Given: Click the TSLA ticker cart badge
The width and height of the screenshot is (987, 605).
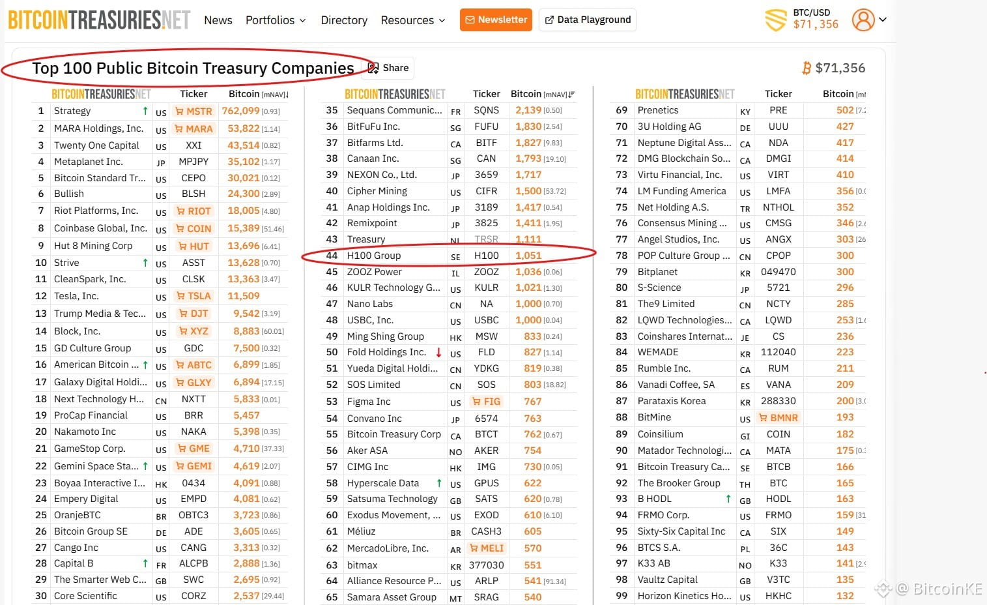Looking at the screenshot, I should point(193,296).
